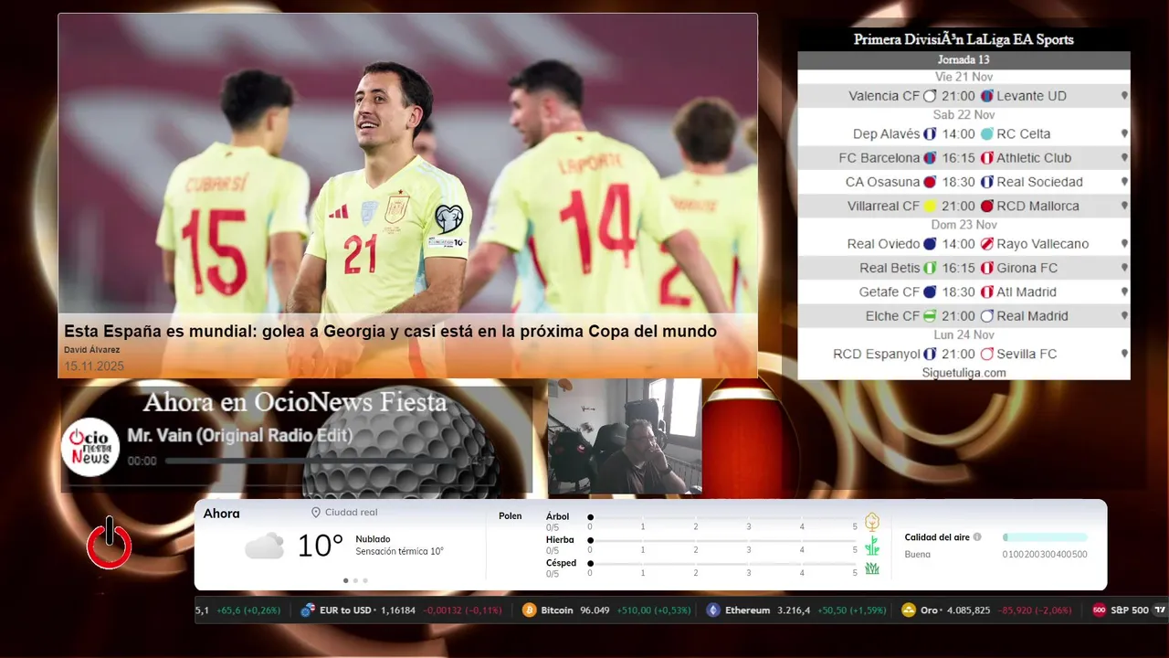
Task: Click the EUR to USD rate 1,16184
Action: [x=398, y=610]
